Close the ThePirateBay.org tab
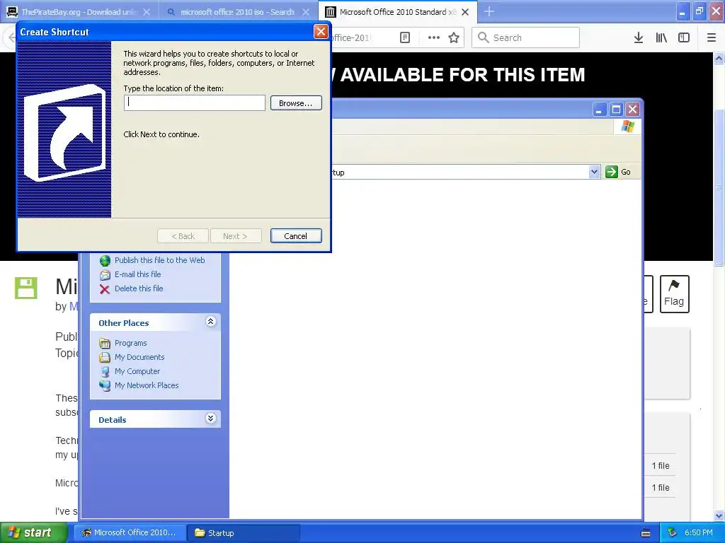 [x=147, y=12]
